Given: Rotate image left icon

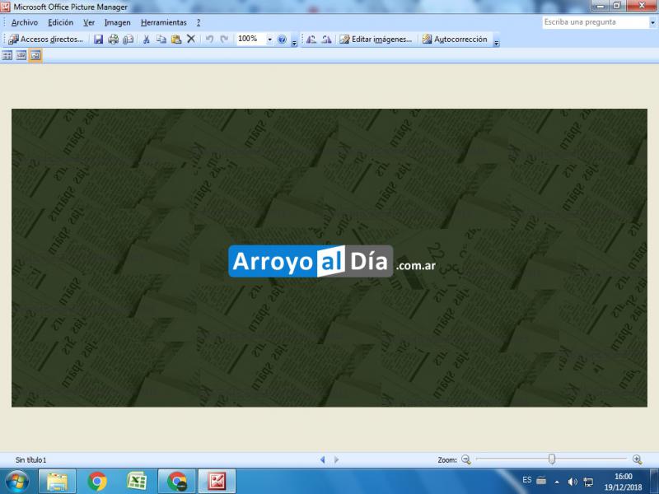Looking at the screenshot, I should (x=311, y=40).
